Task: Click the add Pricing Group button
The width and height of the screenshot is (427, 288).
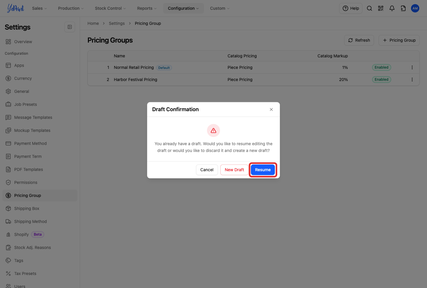Action: pos(399,40)
